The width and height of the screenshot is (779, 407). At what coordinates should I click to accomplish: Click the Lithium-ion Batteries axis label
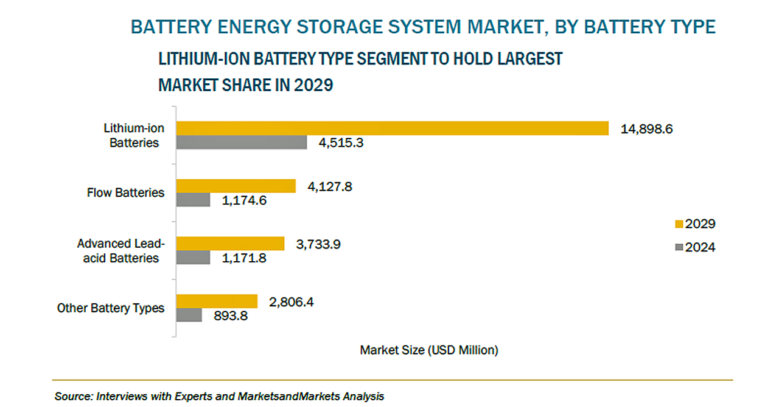(134, 135)
